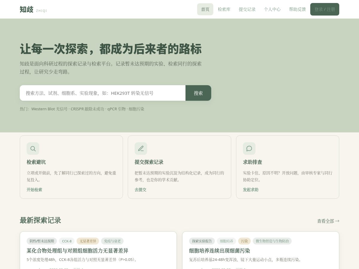Screen dimensions: 359x269
Task: Click hot keyword Western Blot 无信号
Action: pos(49,109)
